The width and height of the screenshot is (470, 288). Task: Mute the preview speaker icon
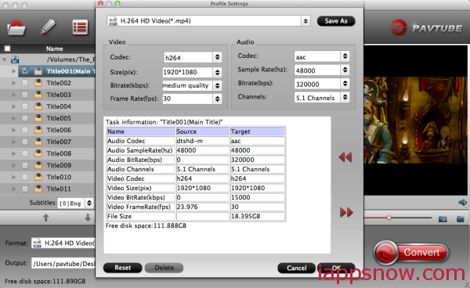tap(462, 203)
